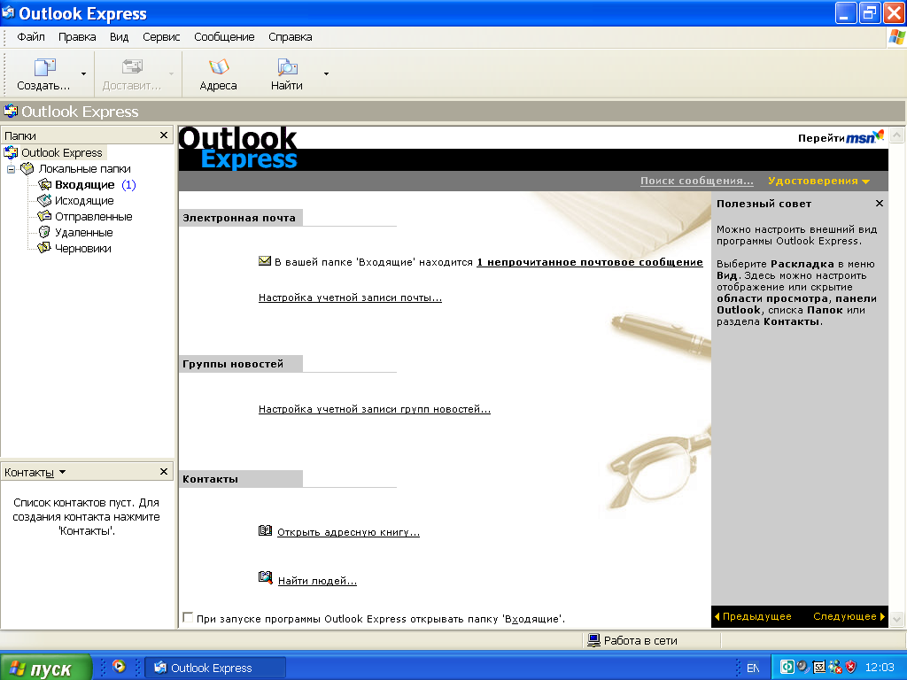Click the EN language indicator in taskbar

coord(753,668)
